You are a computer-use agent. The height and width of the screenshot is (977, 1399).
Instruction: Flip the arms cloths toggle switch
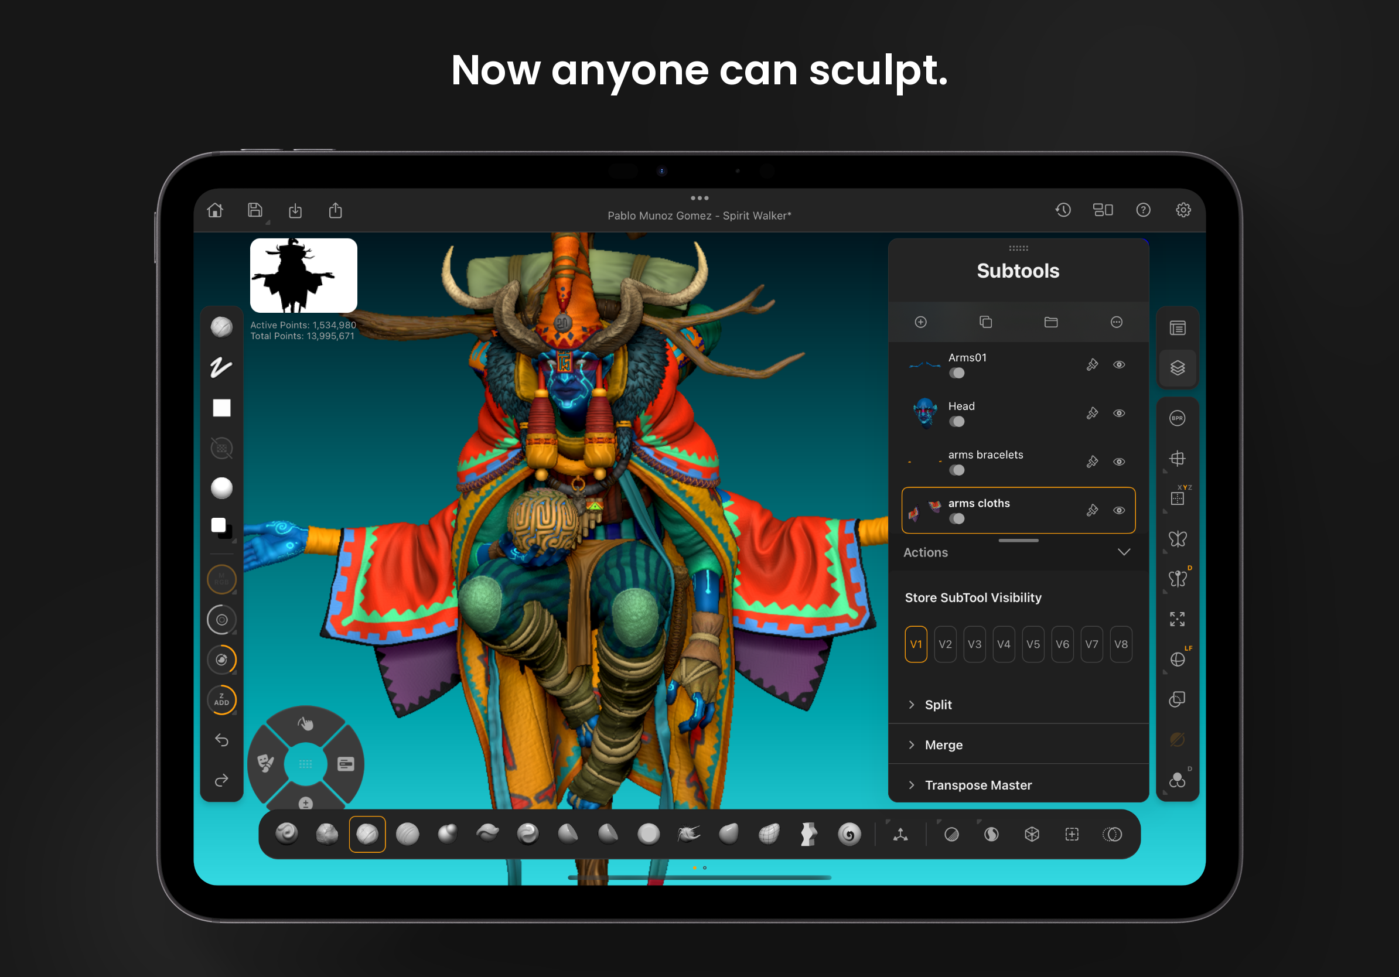coord(957,519)
